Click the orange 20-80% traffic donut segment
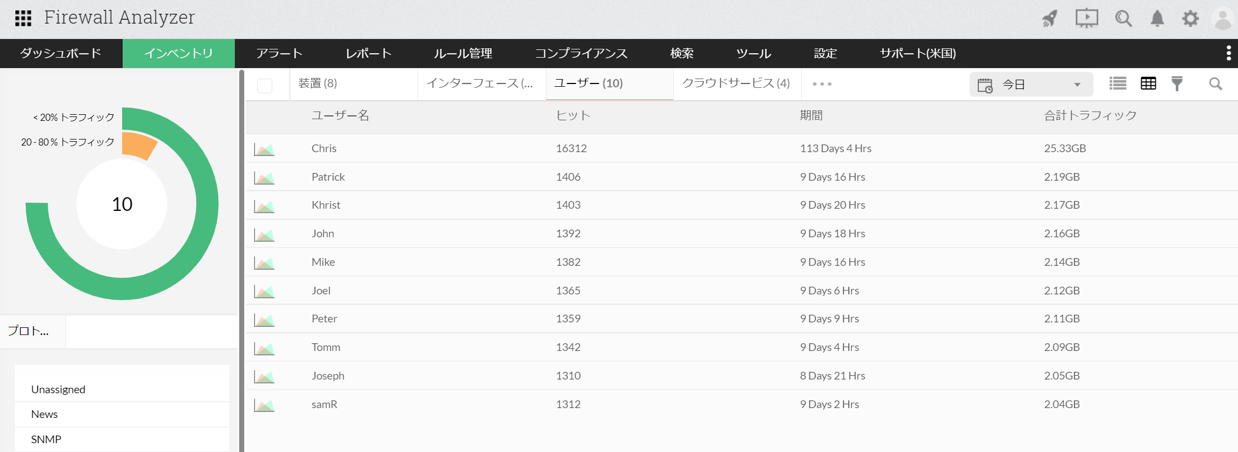This screenshot has height=452, width=1238. point(139,145)
